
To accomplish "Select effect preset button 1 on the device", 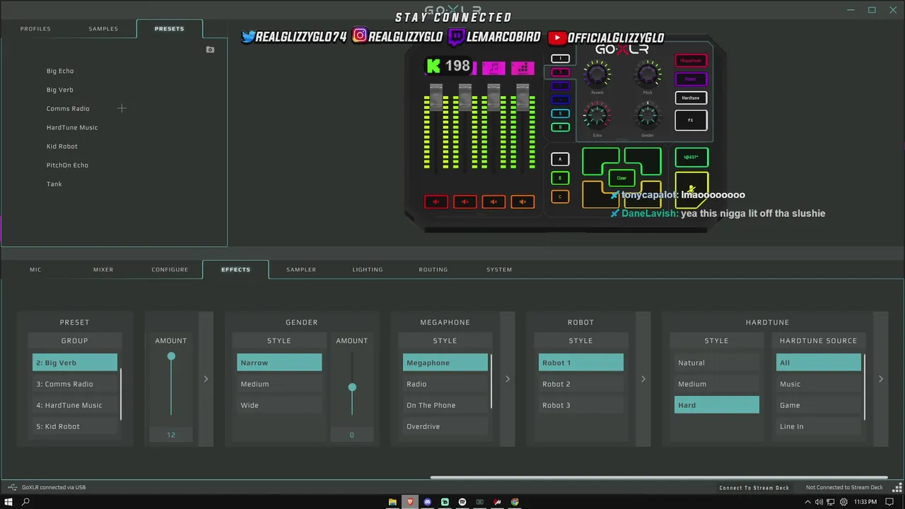I will pyautogui.click(x=560, y=59).
